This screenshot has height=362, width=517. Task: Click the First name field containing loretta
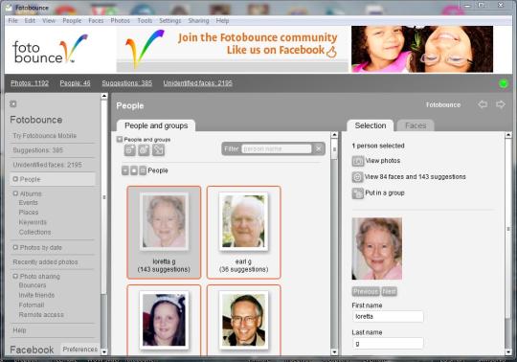[388, 316]
